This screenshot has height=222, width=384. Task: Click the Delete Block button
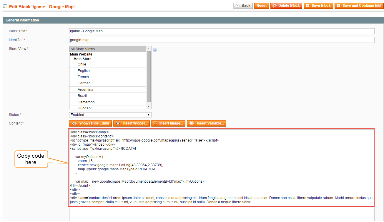(286, 6)
